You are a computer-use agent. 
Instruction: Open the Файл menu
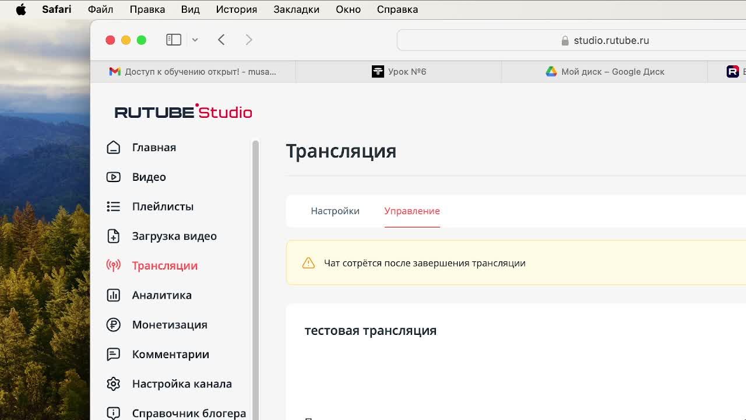point(100,9)
